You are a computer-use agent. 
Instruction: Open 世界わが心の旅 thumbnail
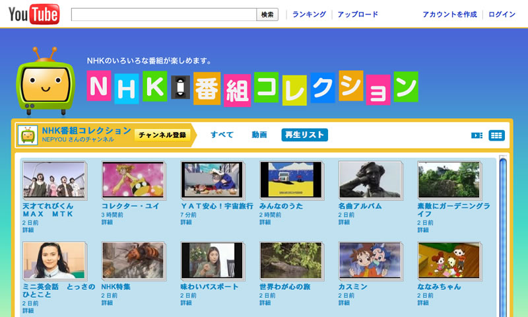(x=291, y=260)
